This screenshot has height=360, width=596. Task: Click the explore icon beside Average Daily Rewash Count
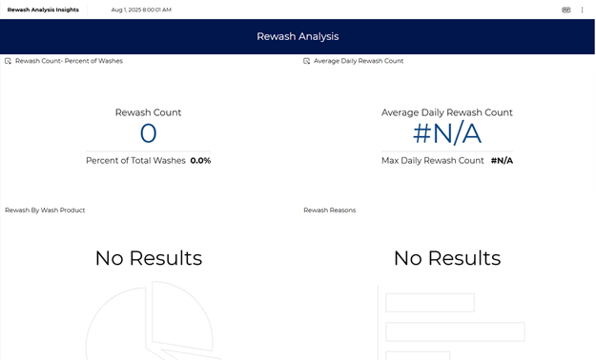tap(306, 61)
